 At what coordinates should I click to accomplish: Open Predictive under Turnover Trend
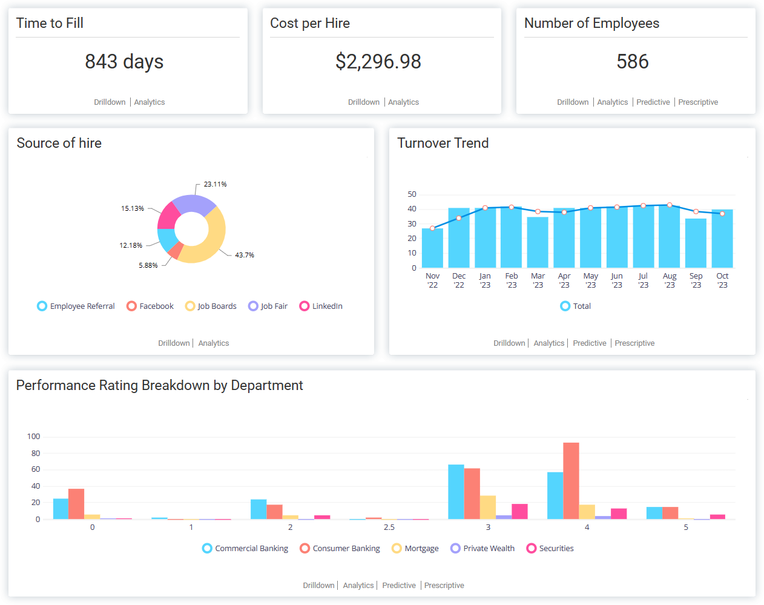[590, 343]
